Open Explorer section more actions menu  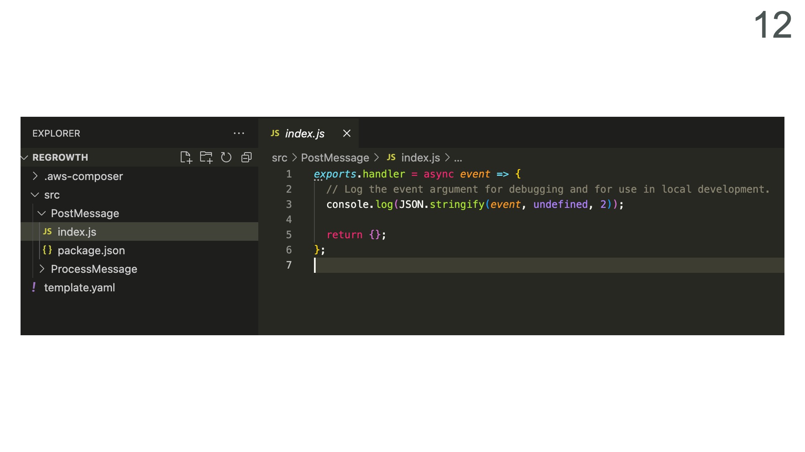point(239,133)
